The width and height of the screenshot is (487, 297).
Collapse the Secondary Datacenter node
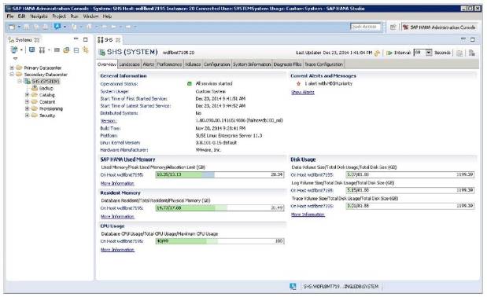pyautogui.click(x=12, y=75)
